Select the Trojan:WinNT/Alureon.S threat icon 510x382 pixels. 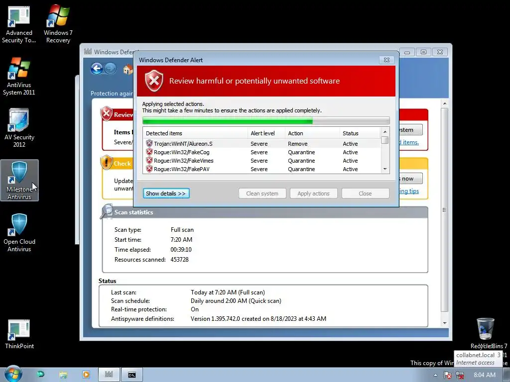click(x=149, y=144)
